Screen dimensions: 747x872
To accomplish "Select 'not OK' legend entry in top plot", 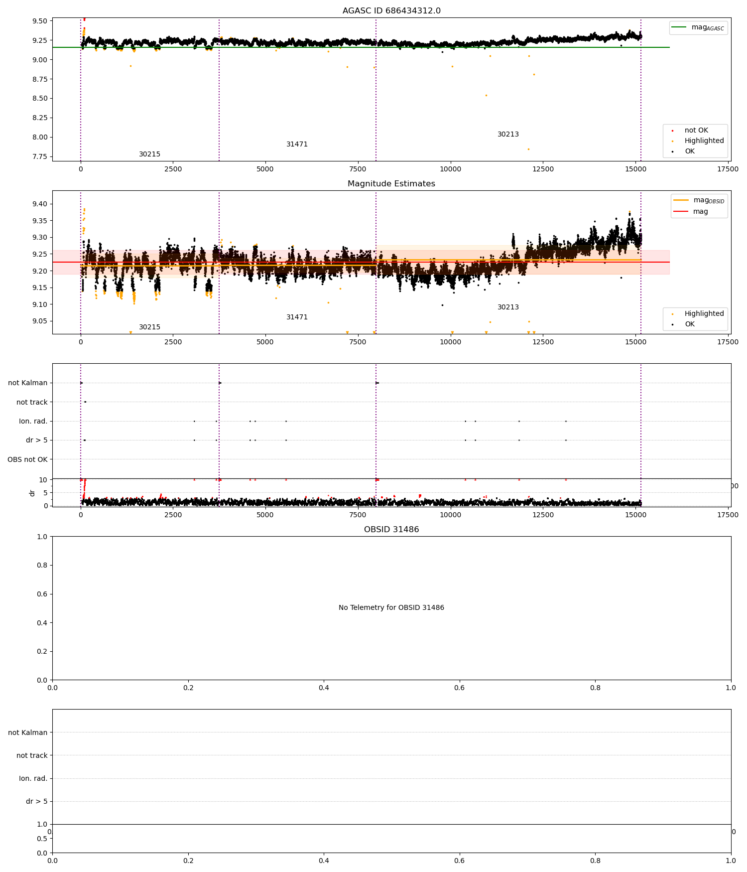I will pos(696,131).
